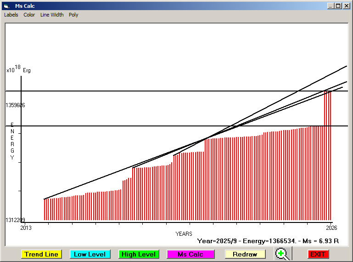Click the red EXIT button
Image resolution: width=353 pixels, height=262 pixels.
318,254
